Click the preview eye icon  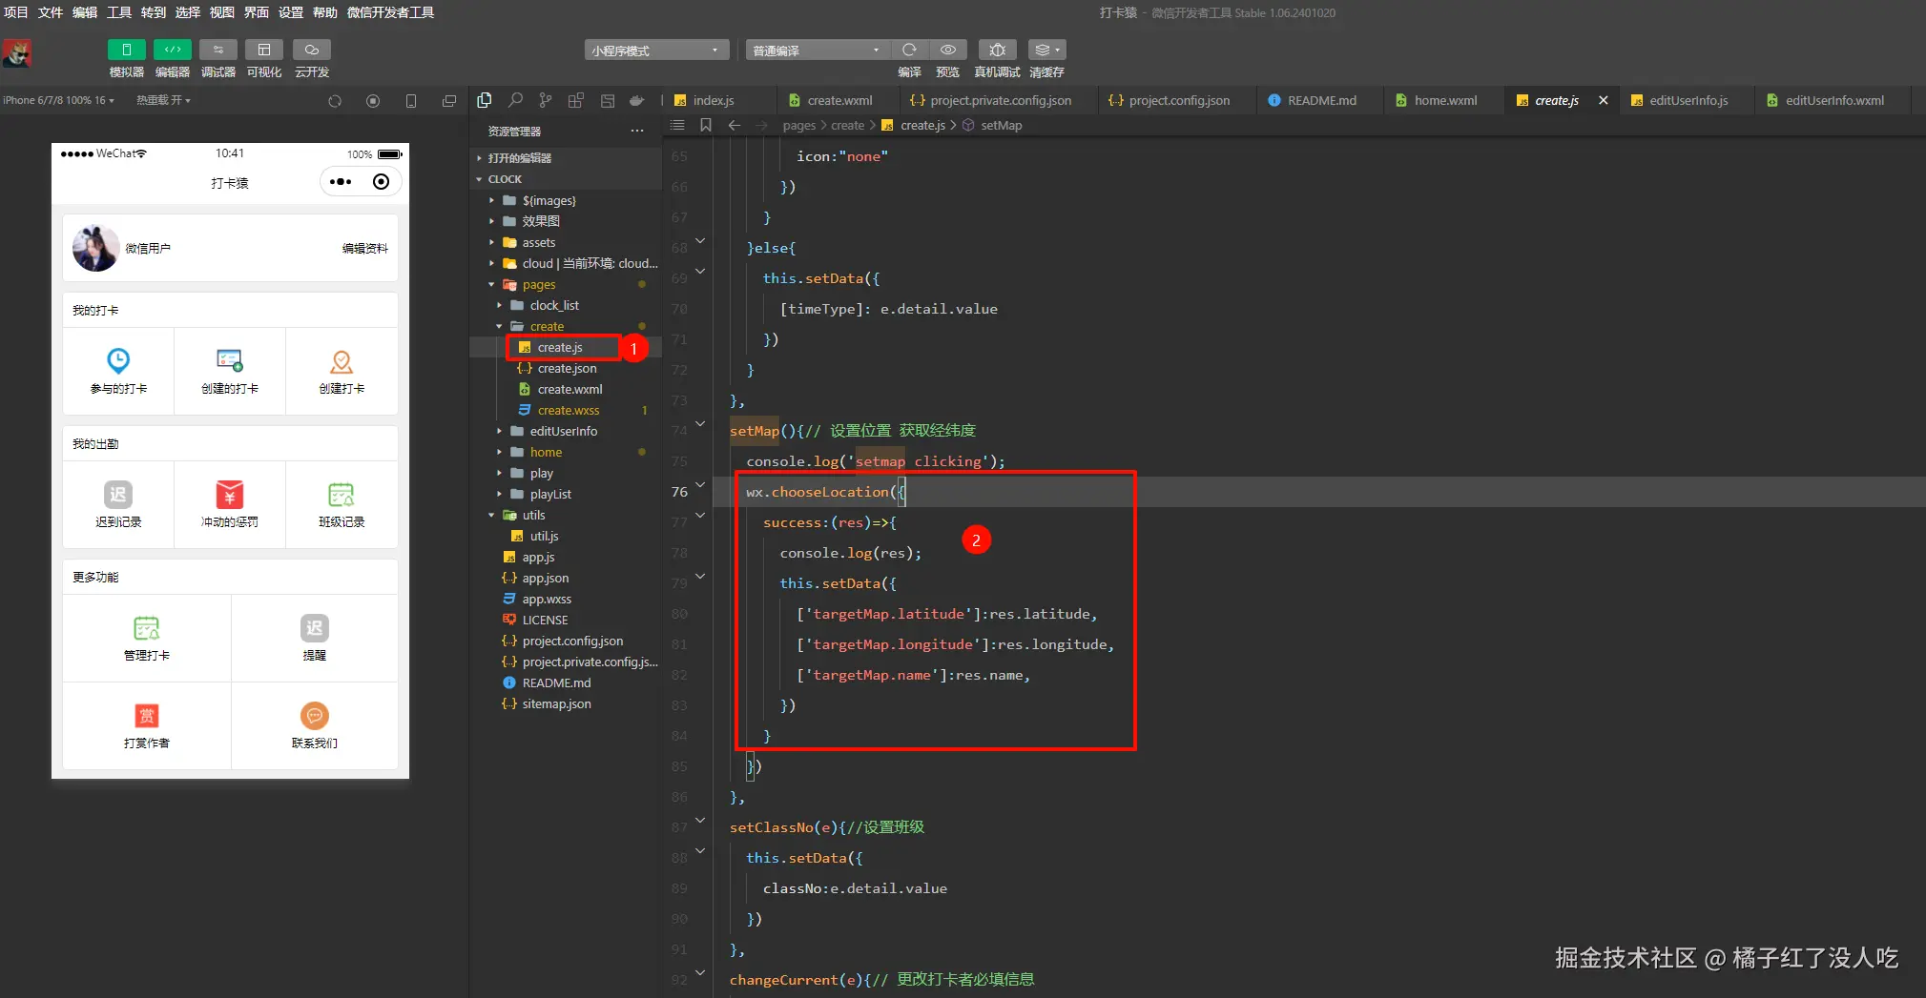(947, 50)
